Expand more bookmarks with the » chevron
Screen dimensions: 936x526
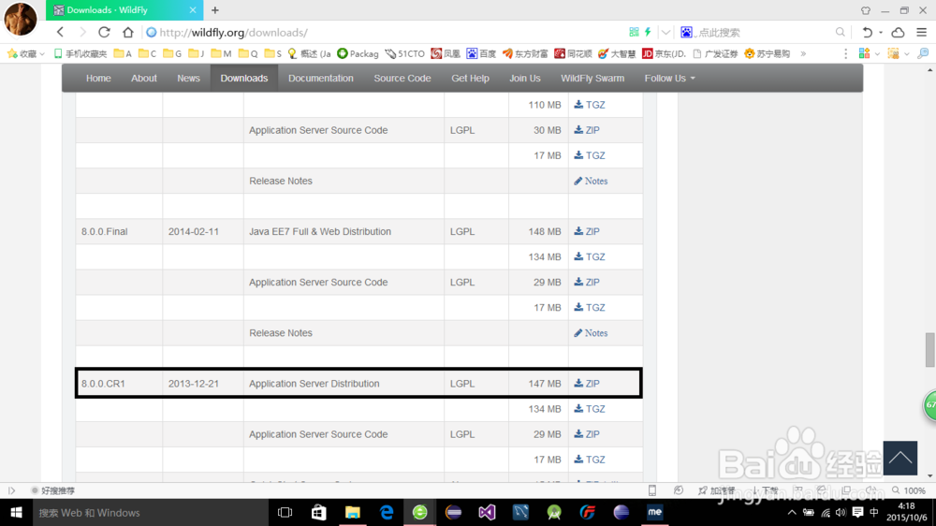[803, 53]
